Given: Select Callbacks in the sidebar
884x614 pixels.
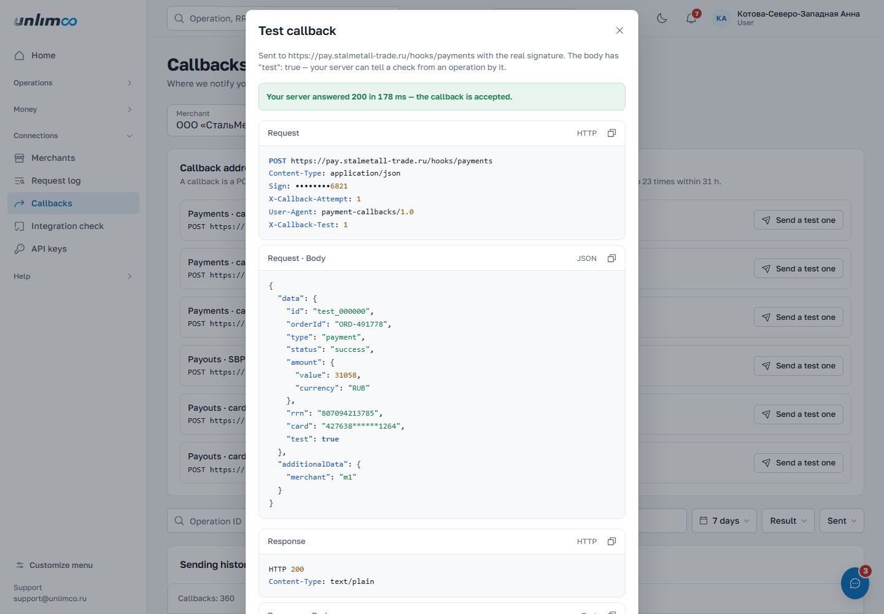Looking at the screenshot, I should tap(74, 203).
